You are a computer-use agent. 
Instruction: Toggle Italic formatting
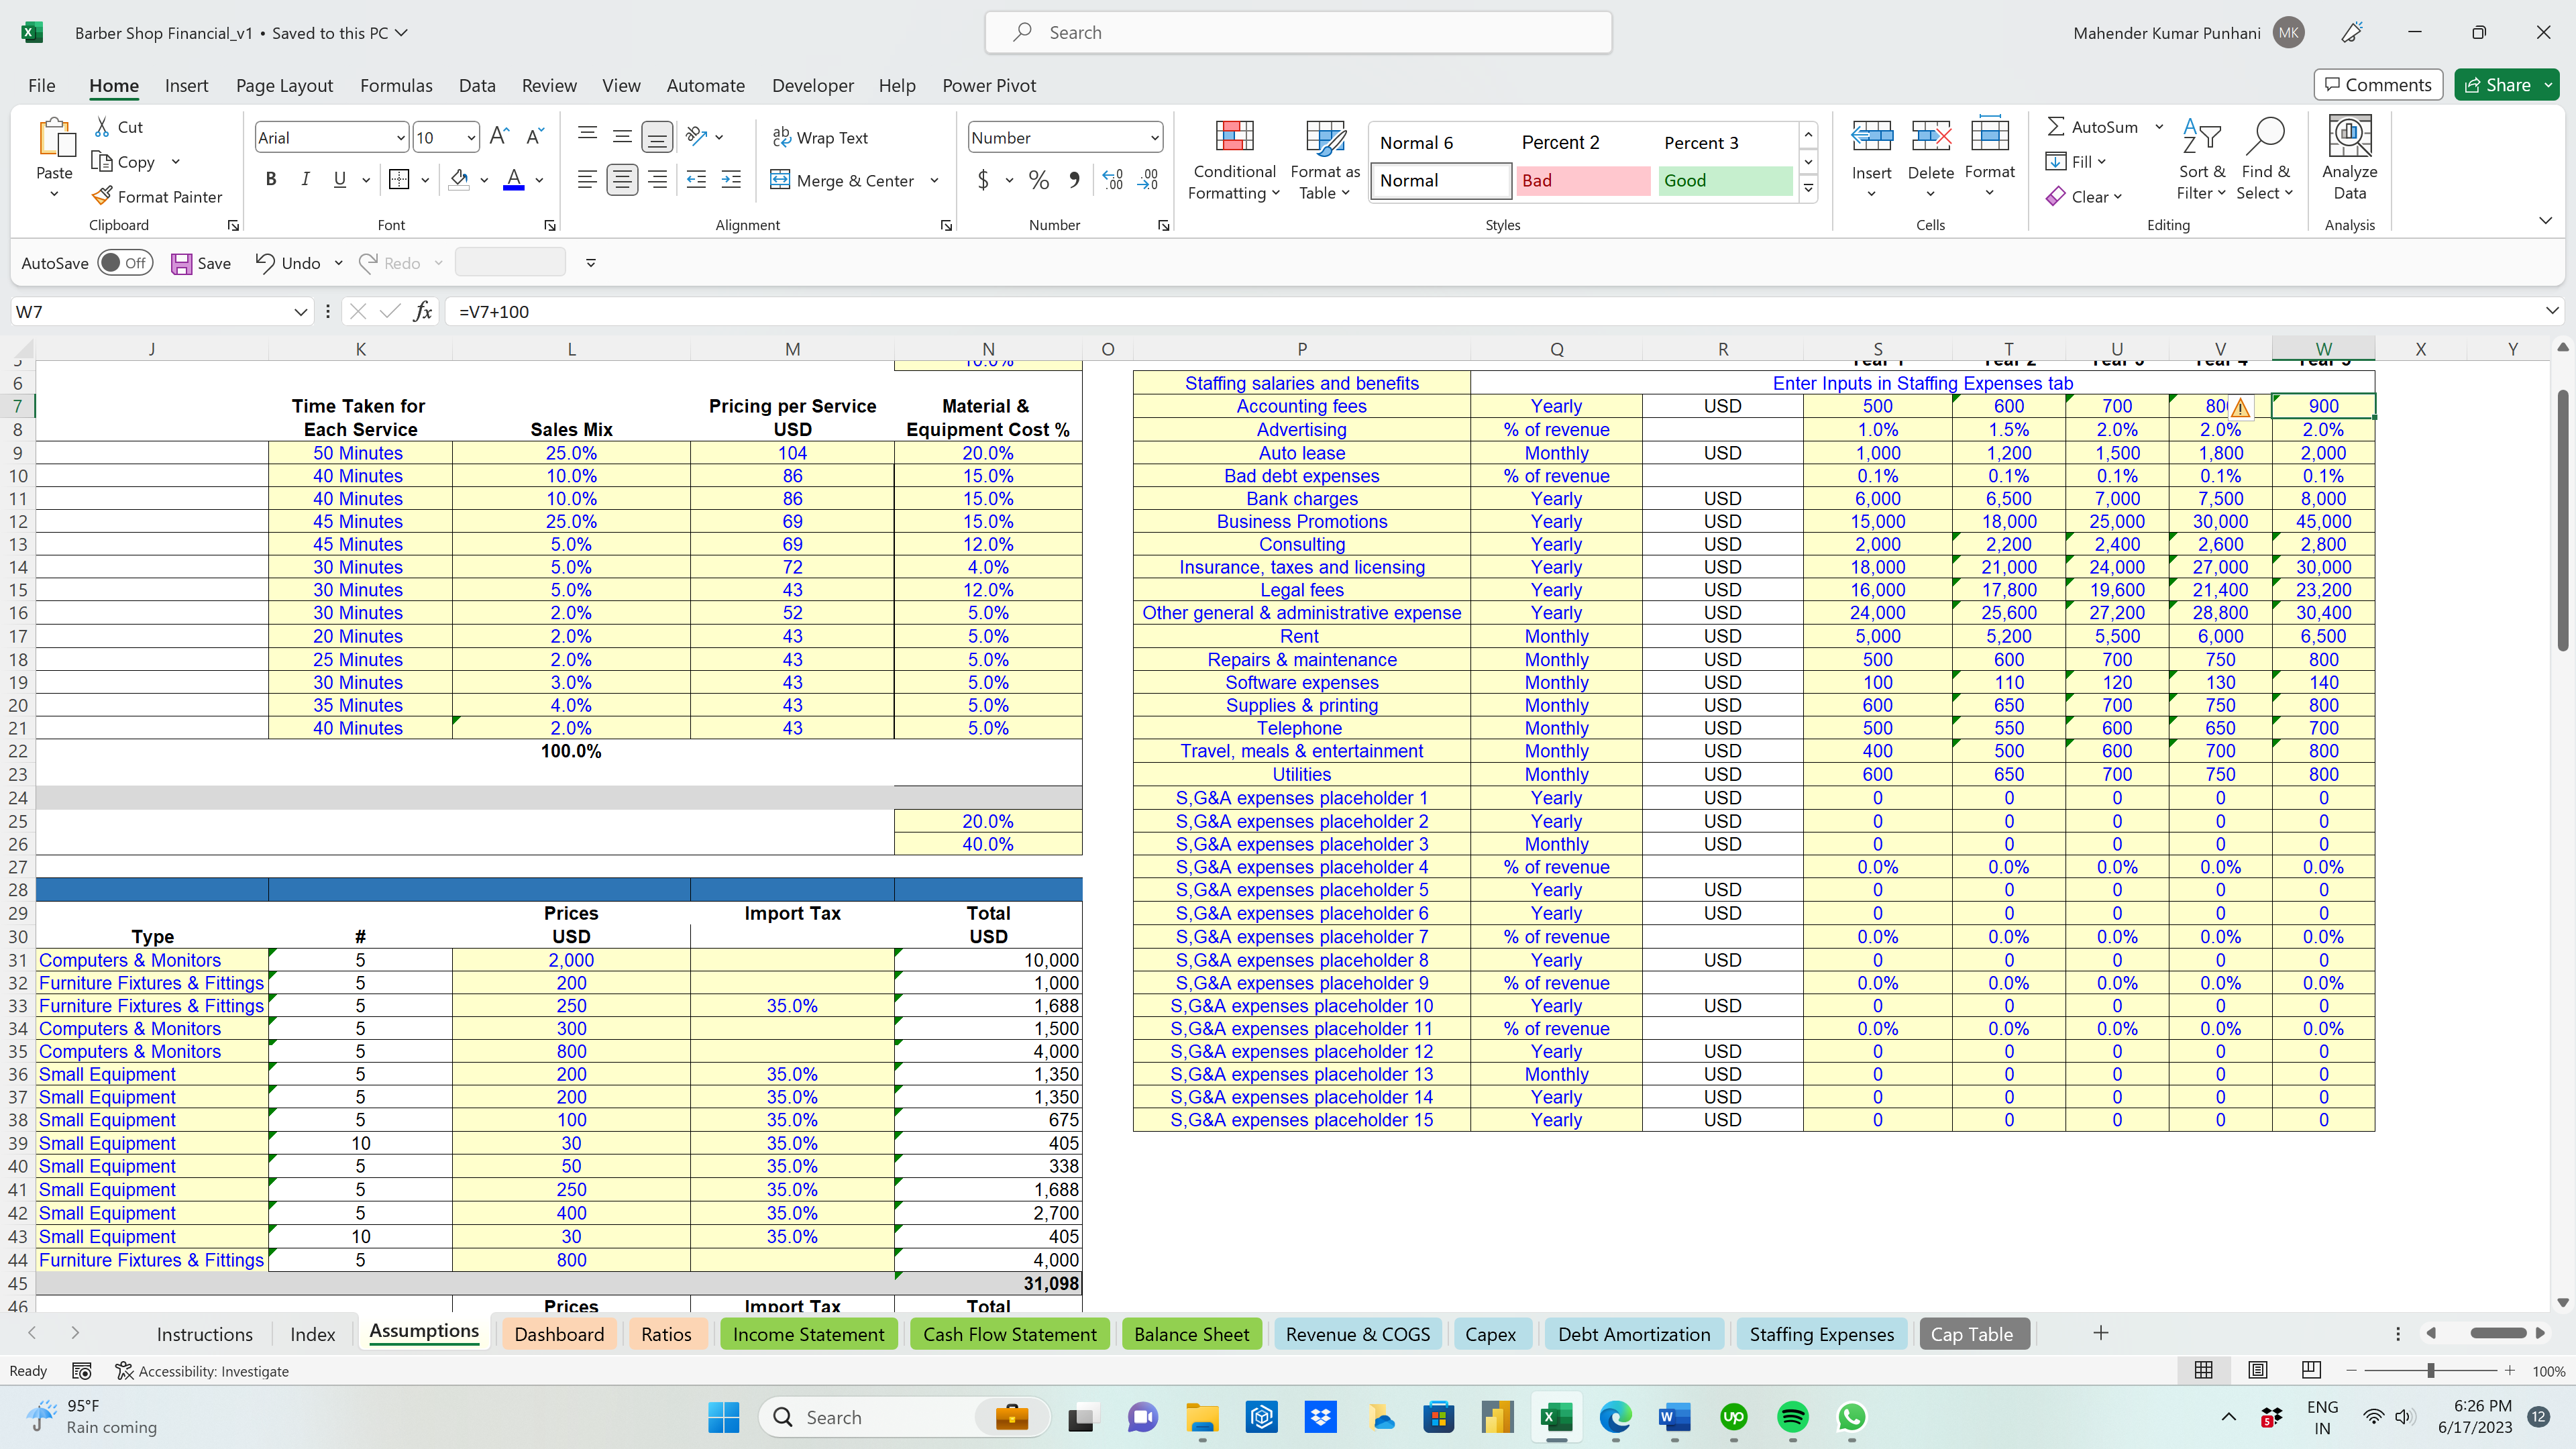[305, 179]
